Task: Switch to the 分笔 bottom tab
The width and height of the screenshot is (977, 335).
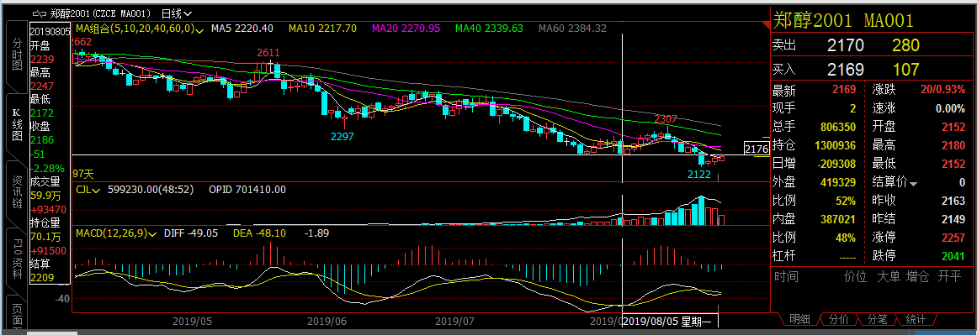Action: click(x=878, y=319)
